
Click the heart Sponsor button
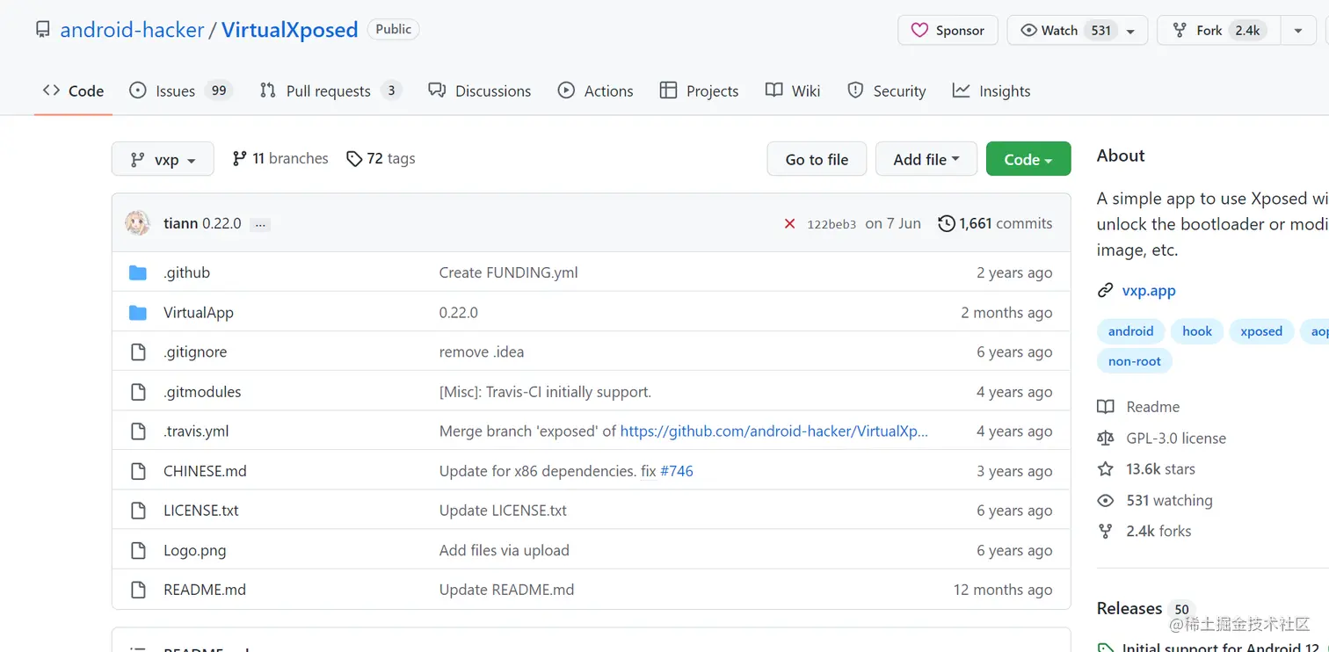pos(948,30)
